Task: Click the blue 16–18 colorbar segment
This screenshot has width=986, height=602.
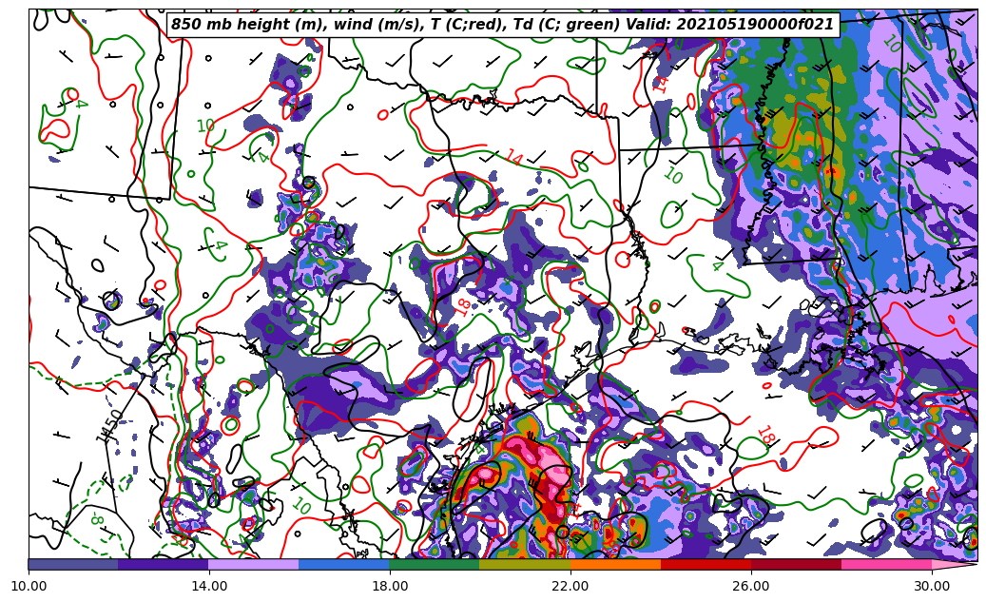Action: point(344,564)
